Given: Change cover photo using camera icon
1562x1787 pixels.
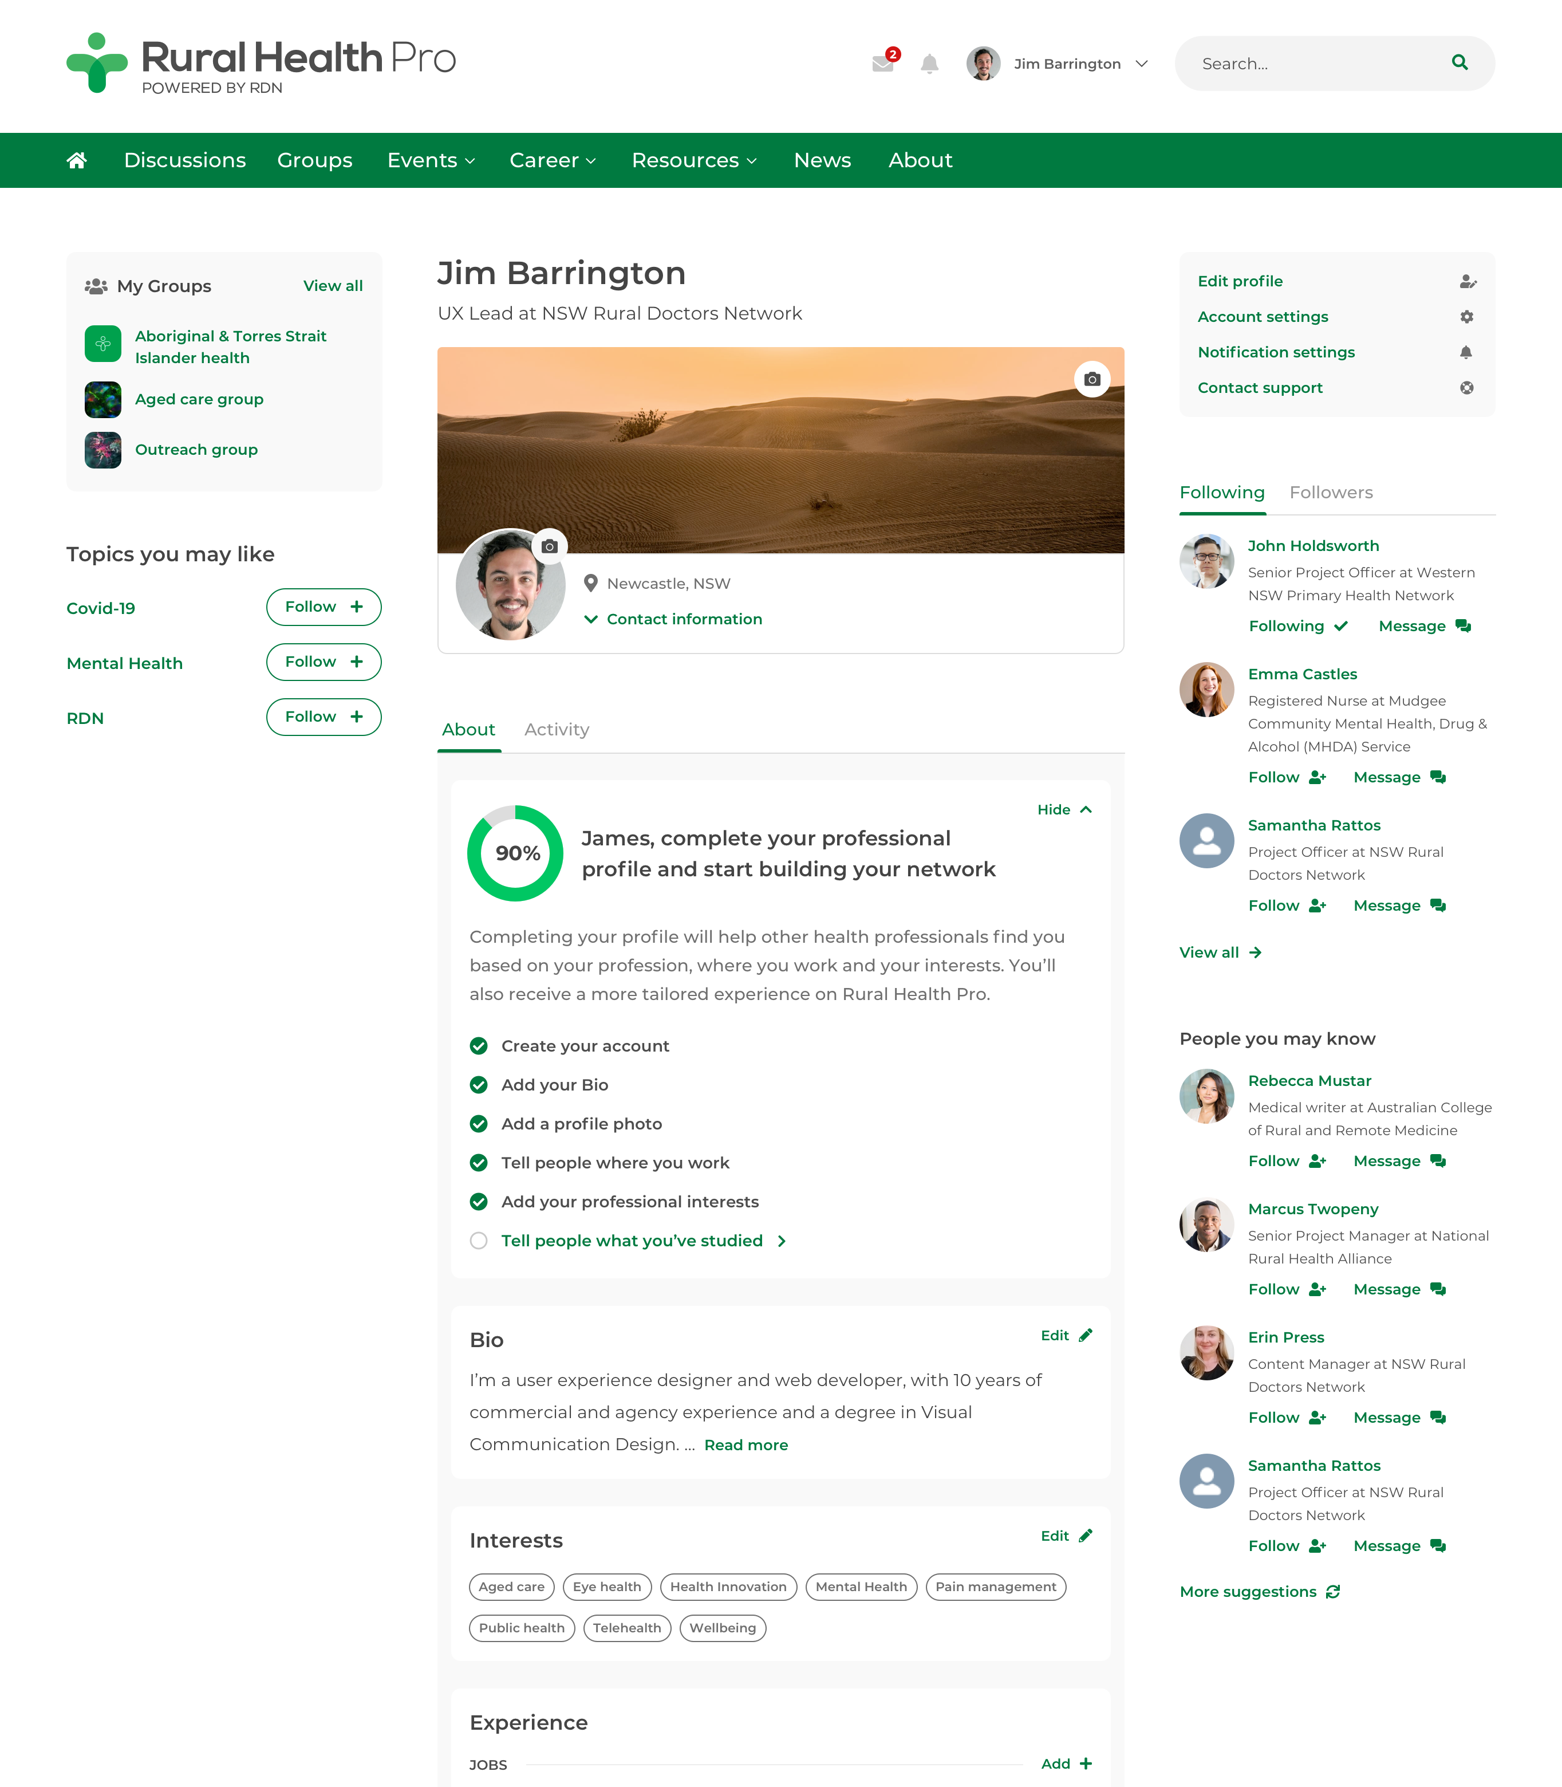Looking at the screenshot, I should click(x=1091, y=379).
